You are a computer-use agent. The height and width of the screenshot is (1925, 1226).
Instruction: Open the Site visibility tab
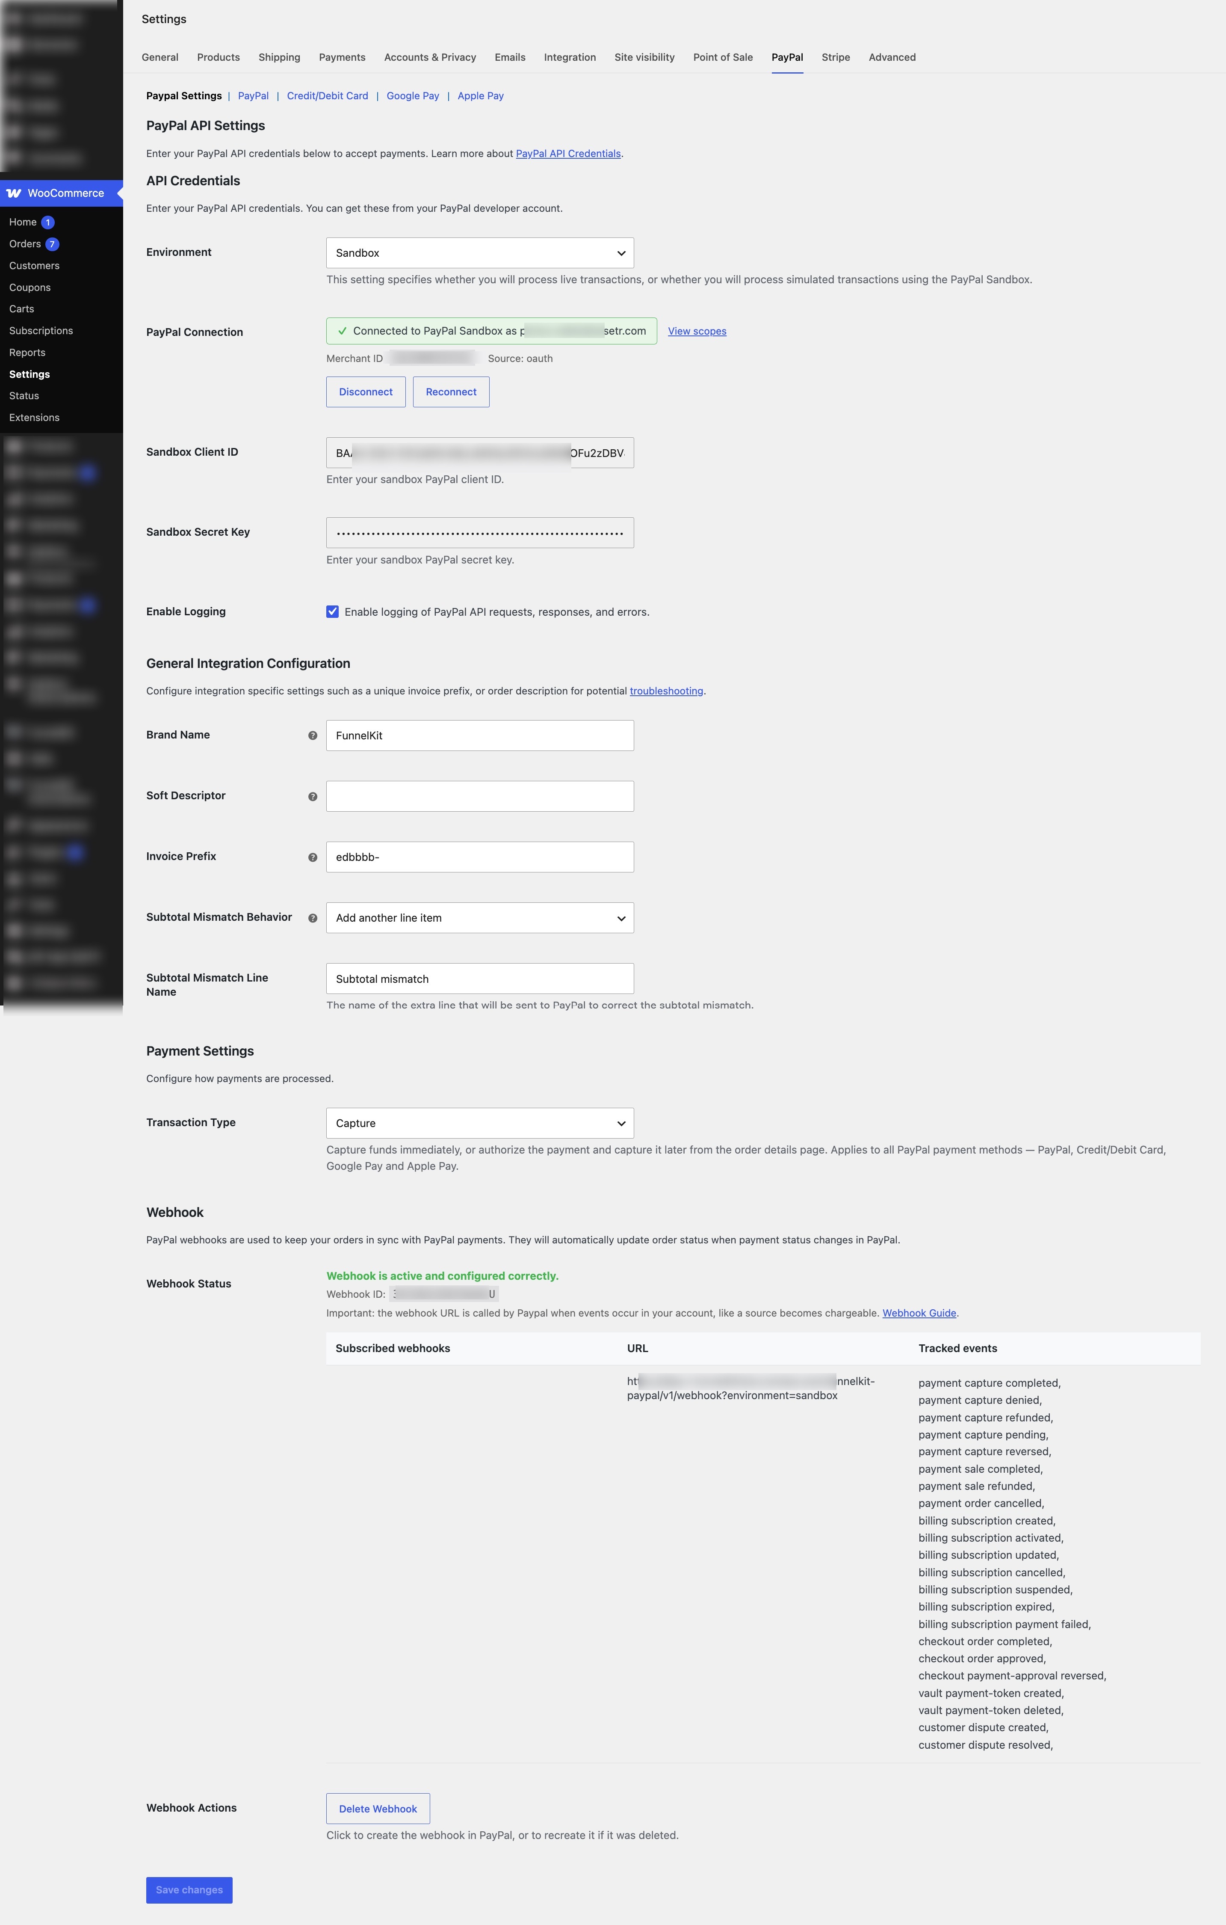644,58
